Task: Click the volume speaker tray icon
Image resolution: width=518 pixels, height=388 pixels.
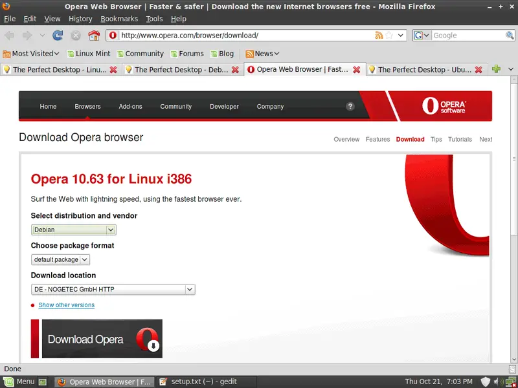Action: 499,382
